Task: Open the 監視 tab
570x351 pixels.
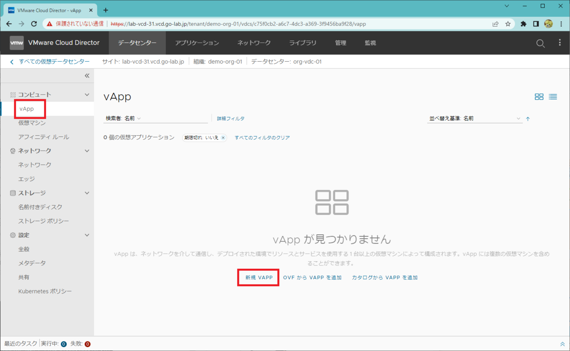Action: tap(370, 43)
